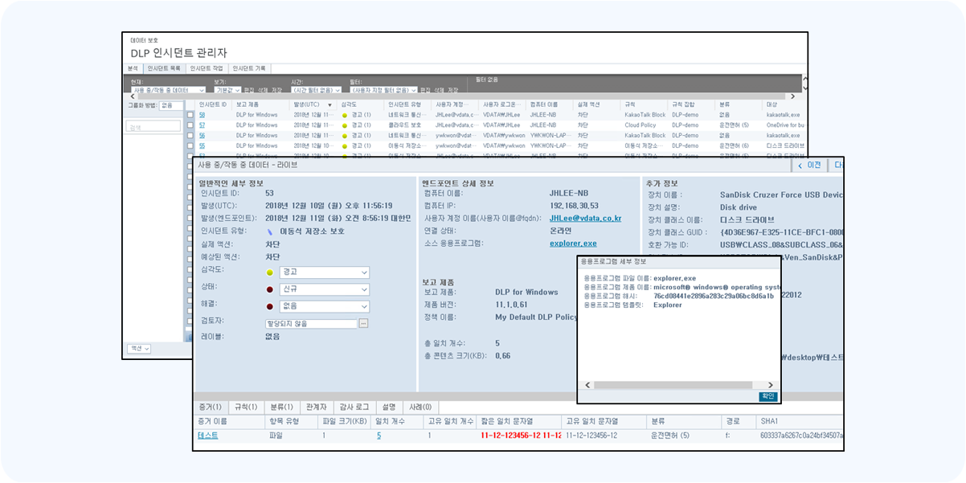The image size is (966, 483).
Task: Open the 필터 user-defined filter dropdown
Action: click(384, 90)
